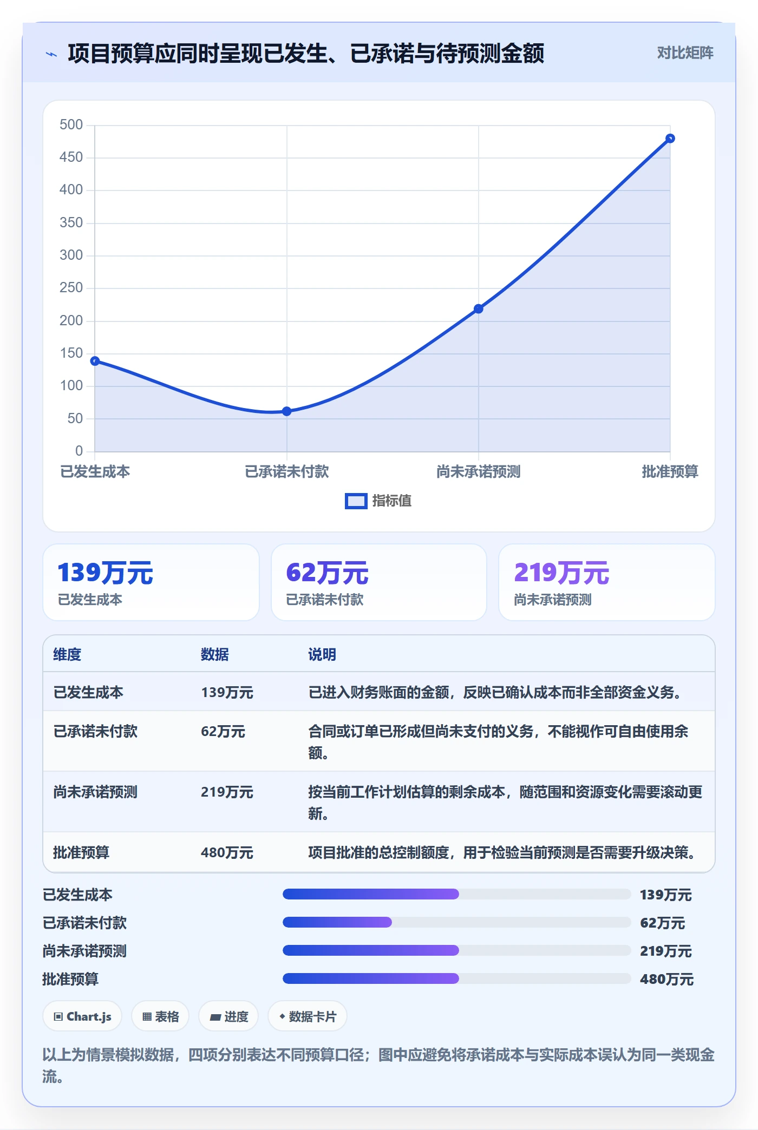
Task: Select the 尚未承诺预测 data point on chart
Action: pyautogui.click(x=479, y=309)
